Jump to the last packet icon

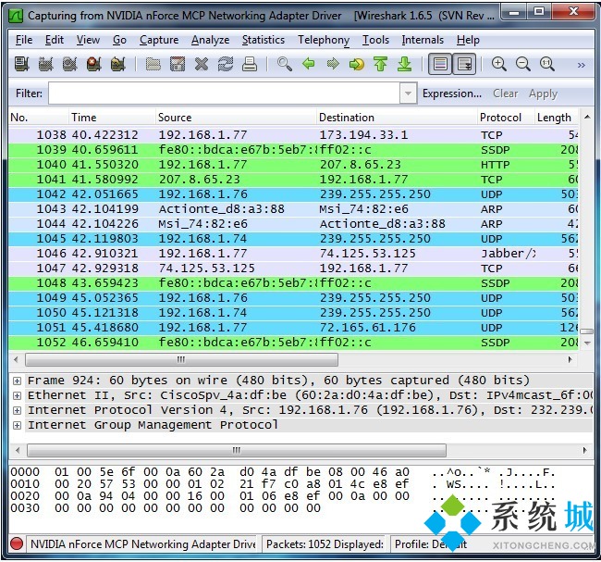point(404,64)
